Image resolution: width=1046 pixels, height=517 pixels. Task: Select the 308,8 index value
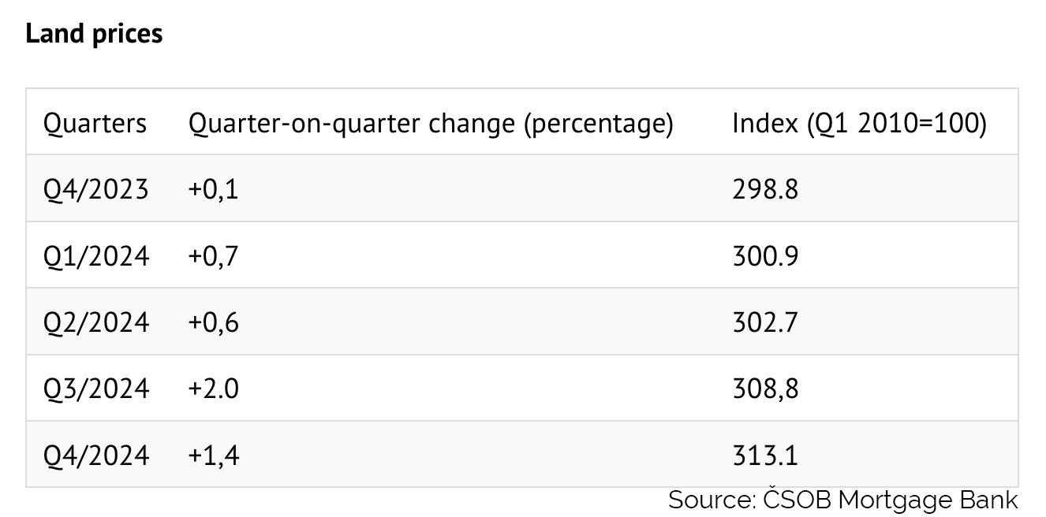764,389
